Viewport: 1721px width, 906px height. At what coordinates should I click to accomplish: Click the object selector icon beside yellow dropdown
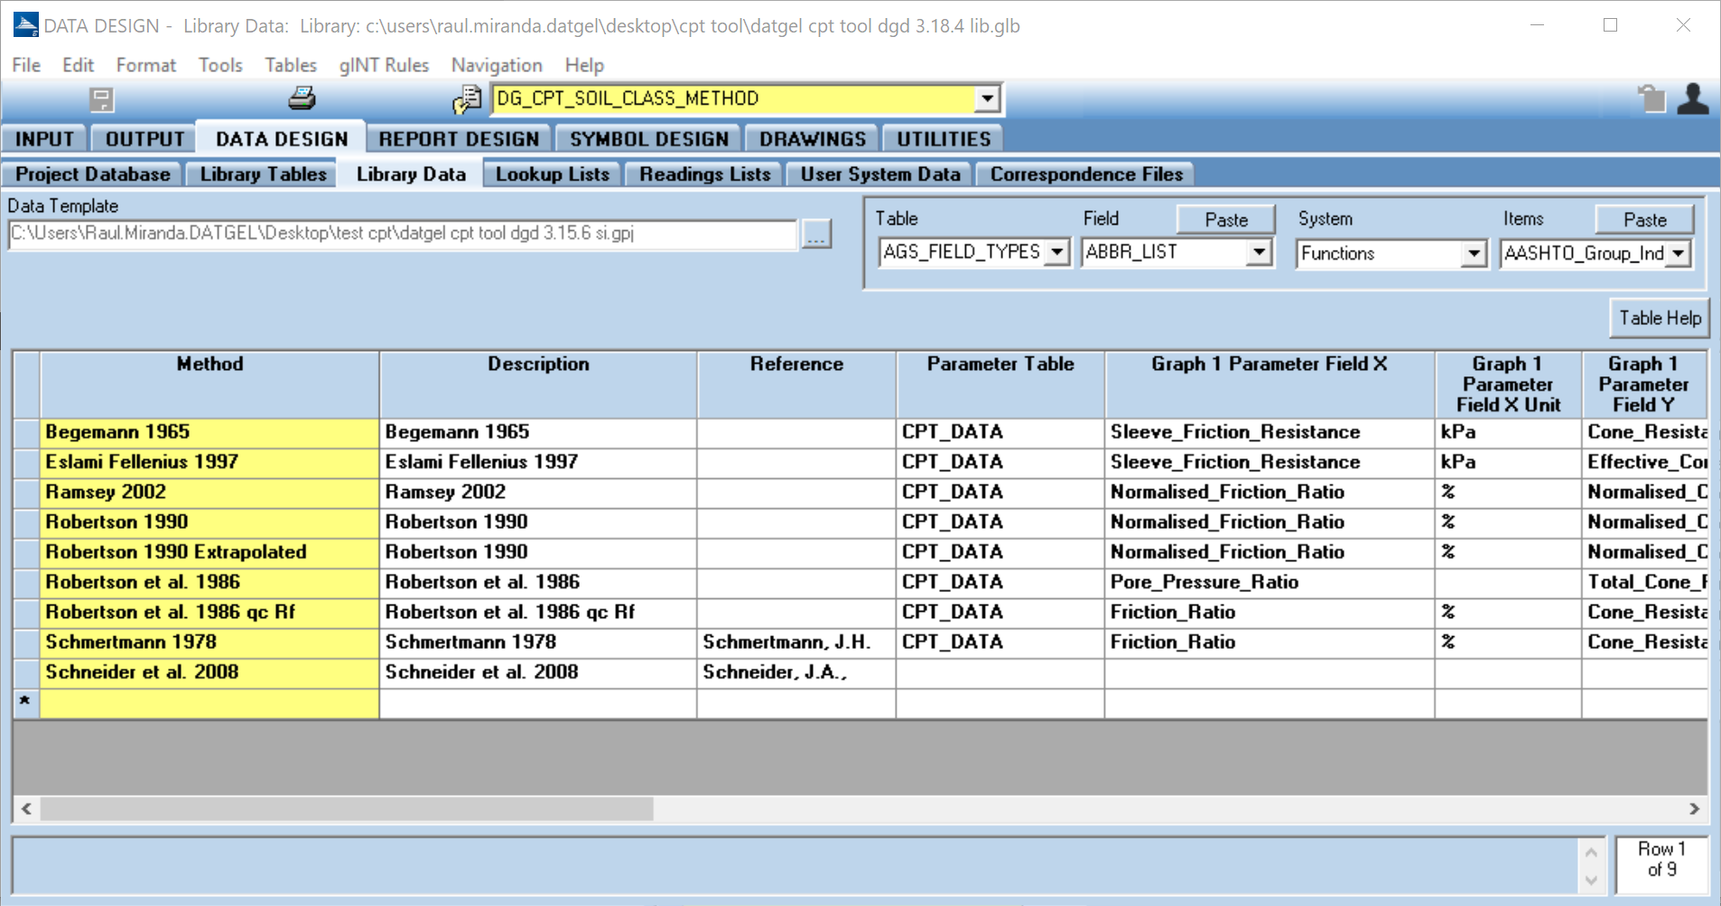coord(467,99)
